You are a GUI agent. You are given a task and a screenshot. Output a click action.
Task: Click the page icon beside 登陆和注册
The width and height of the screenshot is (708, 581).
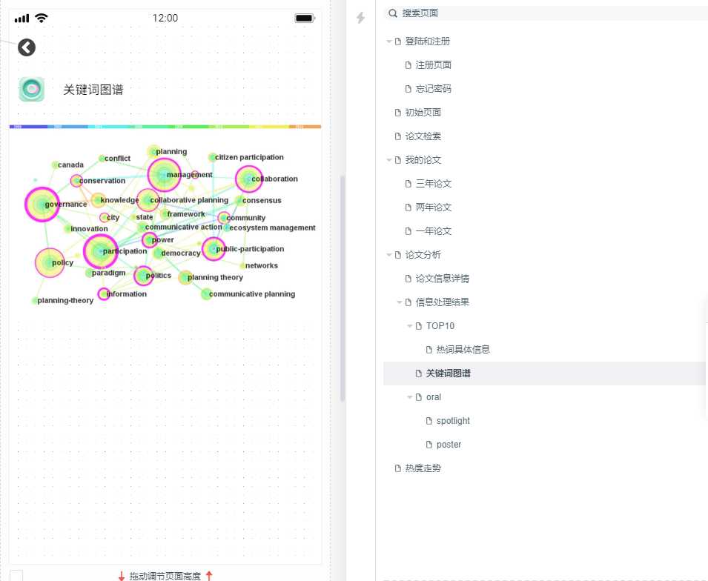click(x=398, y=41)
